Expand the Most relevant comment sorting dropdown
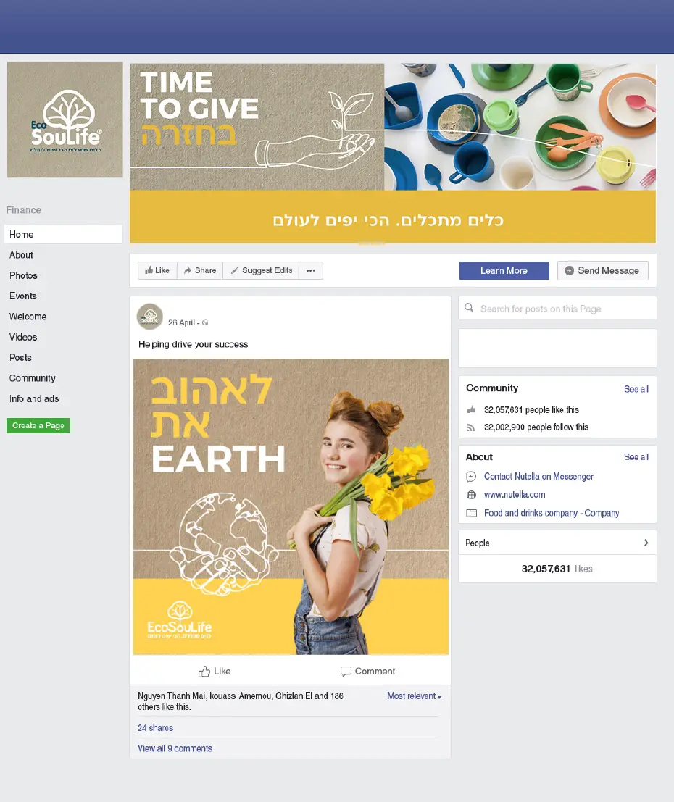Viewport: 674px width, 802px height. [x=414, y=696]
